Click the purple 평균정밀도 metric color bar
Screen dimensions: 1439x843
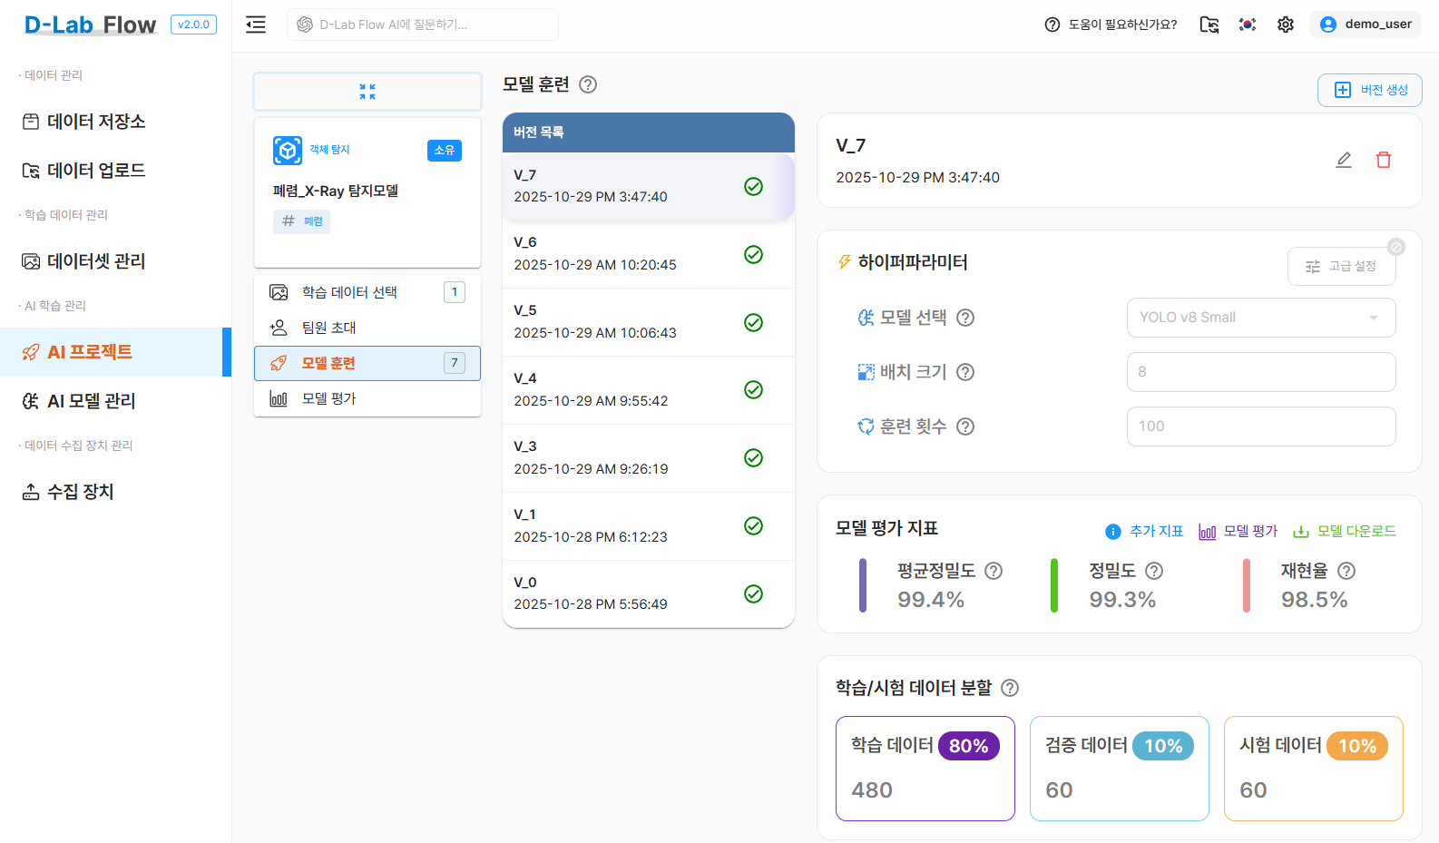pyautogui.click(x=863, y=585)
